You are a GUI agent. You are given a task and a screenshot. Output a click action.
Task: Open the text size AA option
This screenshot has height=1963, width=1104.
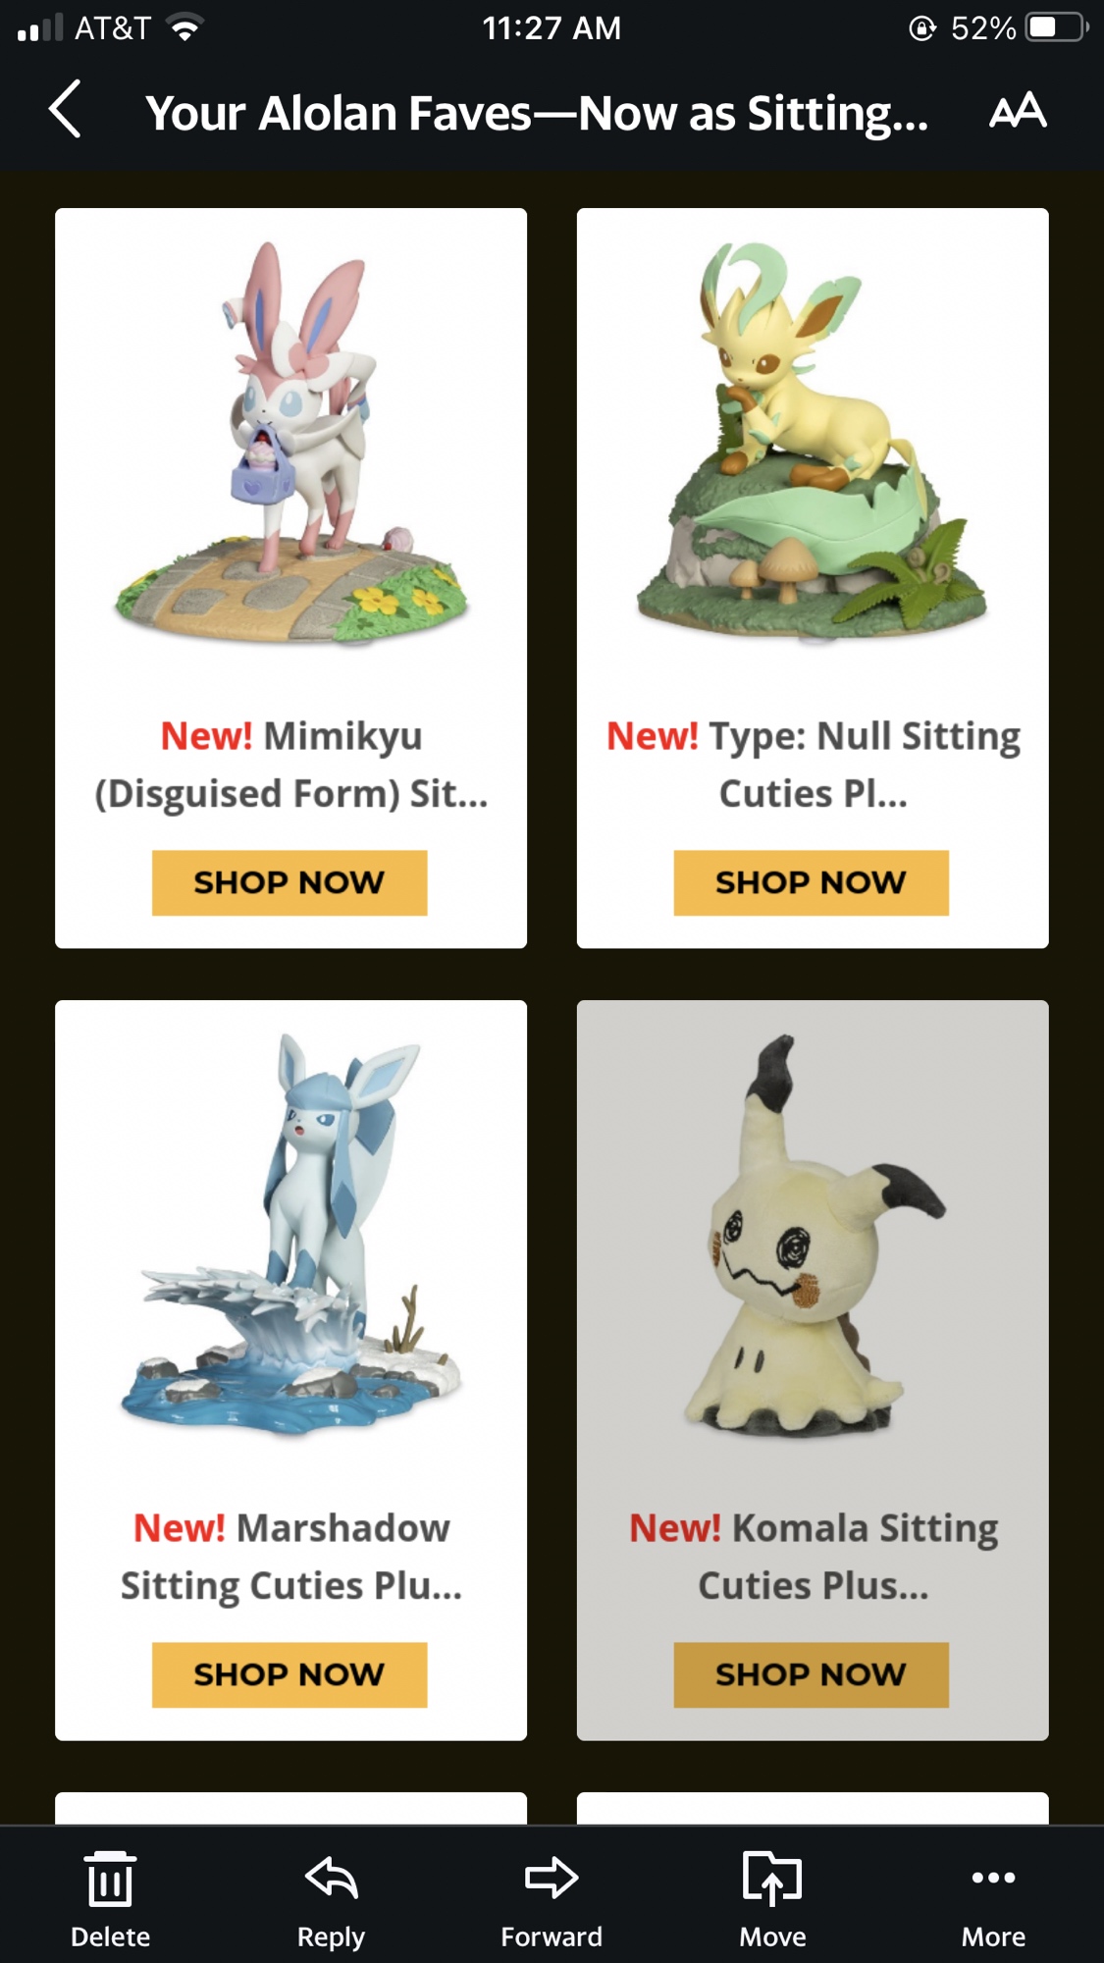(x=1018, y=110)
